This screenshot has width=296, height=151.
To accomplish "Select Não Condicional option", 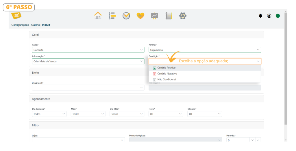I will coord(205,80).
